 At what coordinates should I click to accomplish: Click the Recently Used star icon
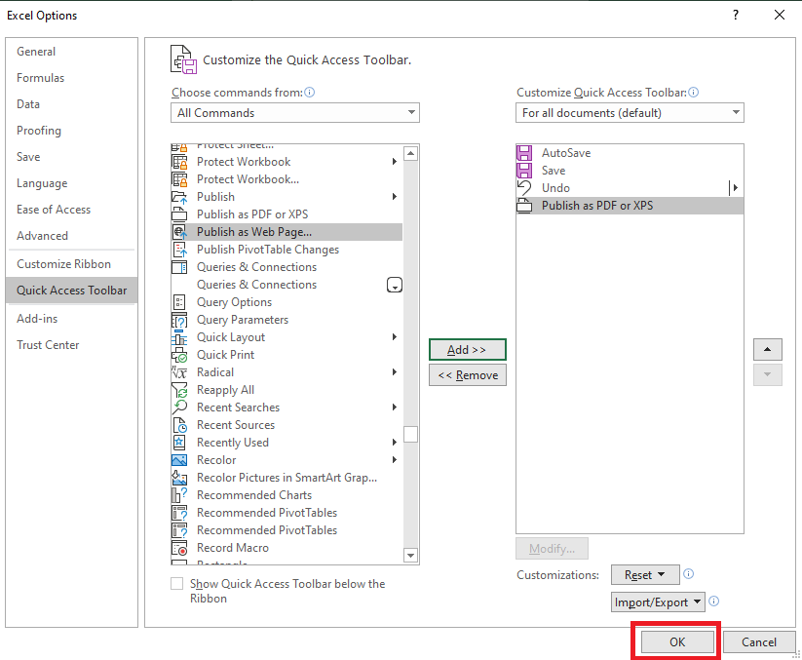tap(179, 443)
